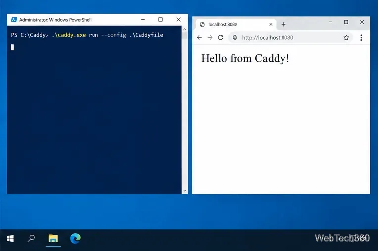The width and height of the screenshot is (378, 251).
Task: Launch Microsoft Edge from taskbar
Action: tap(75, 239)
